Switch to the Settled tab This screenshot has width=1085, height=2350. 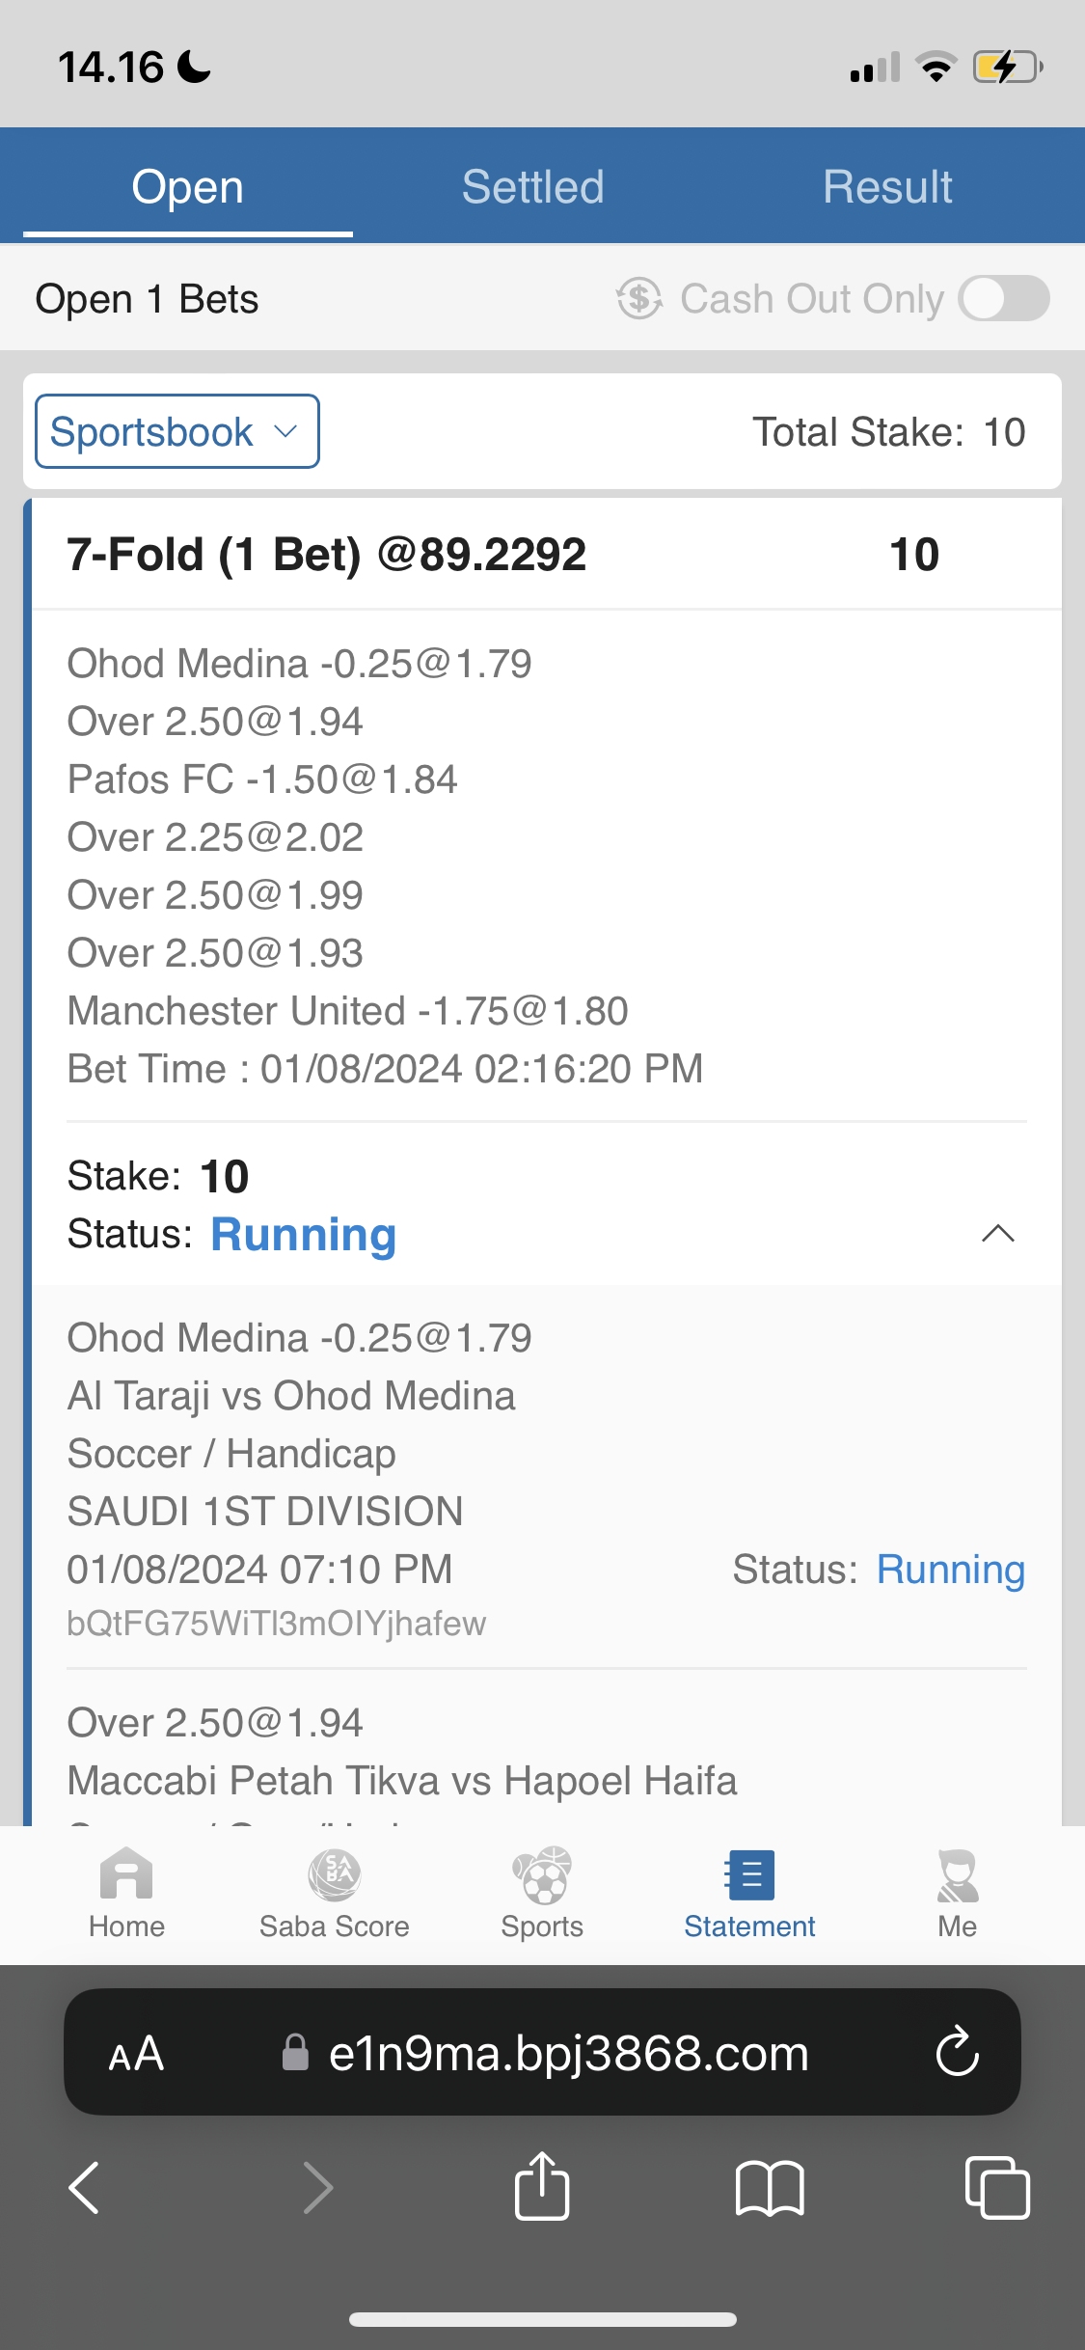pyautogui.click(x=532, y=186)
